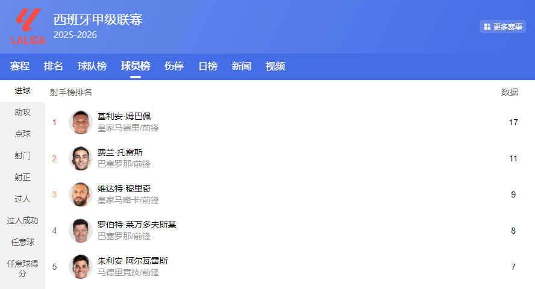Image resolution: width=535 pixels, height=289 pixels.
Task: Click 皇家马德里/前锋 under 姆巴佩
Action: [x=128, y=128]
